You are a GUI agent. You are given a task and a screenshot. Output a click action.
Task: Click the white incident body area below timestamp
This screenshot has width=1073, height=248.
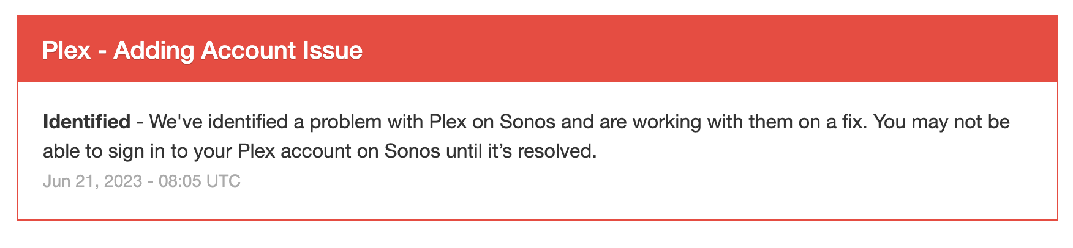click(x=537, y=205)
